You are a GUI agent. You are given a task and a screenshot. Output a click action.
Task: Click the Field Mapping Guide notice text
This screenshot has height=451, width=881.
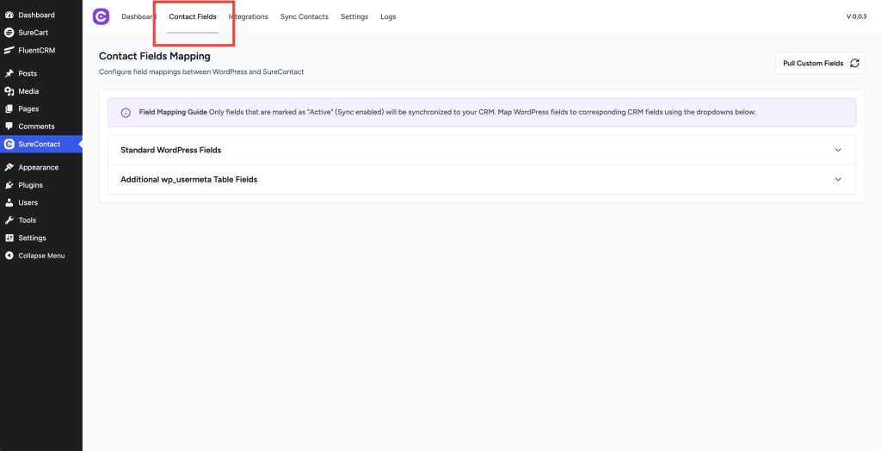(x=447, y=113)
